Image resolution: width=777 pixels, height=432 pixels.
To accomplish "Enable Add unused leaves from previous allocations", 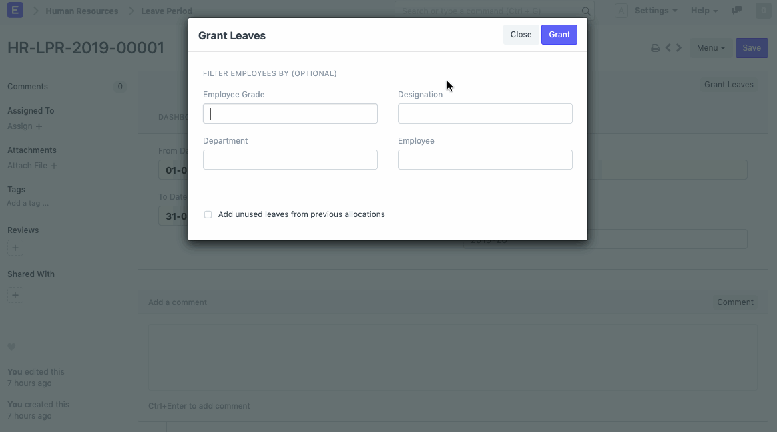I will point(208,214).
